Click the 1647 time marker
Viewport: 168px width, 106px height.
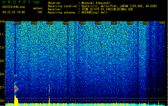click(x=114, y=23)
